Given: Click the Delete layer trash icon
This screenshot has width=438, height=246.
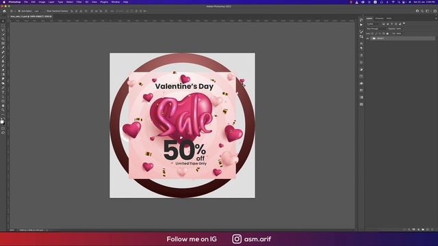Looking at the screenshot, I should pyautogui.click(x=433, y=230).
